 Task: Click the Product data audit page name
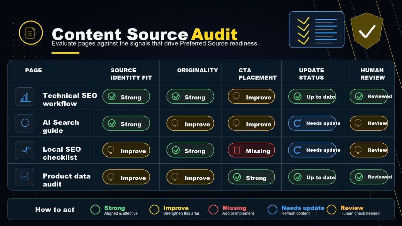pos(66,180)
